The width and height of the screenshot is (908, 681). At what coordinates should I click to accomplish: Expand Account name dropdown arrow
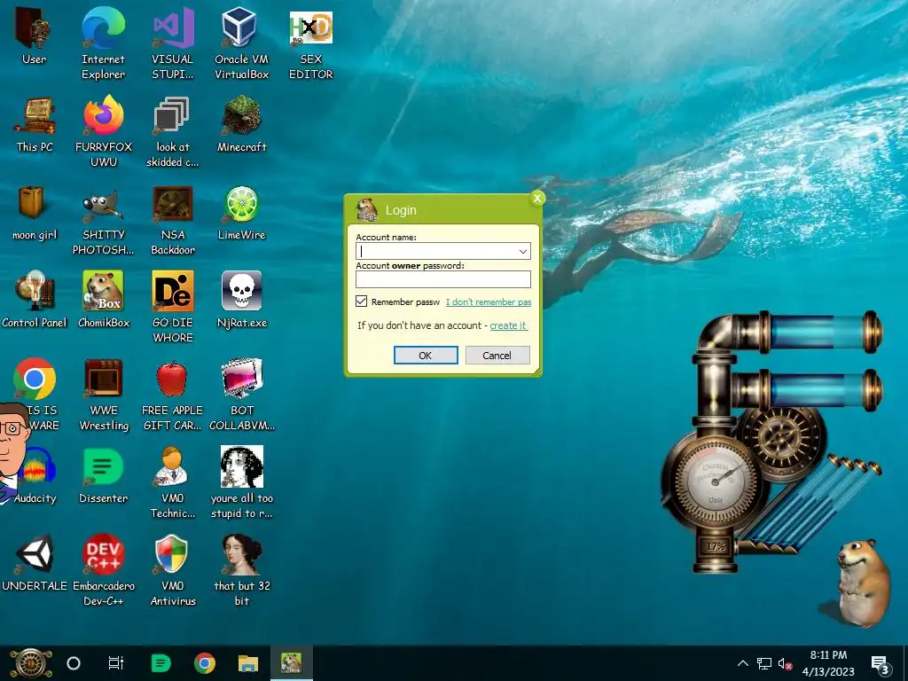coord(522,251)
